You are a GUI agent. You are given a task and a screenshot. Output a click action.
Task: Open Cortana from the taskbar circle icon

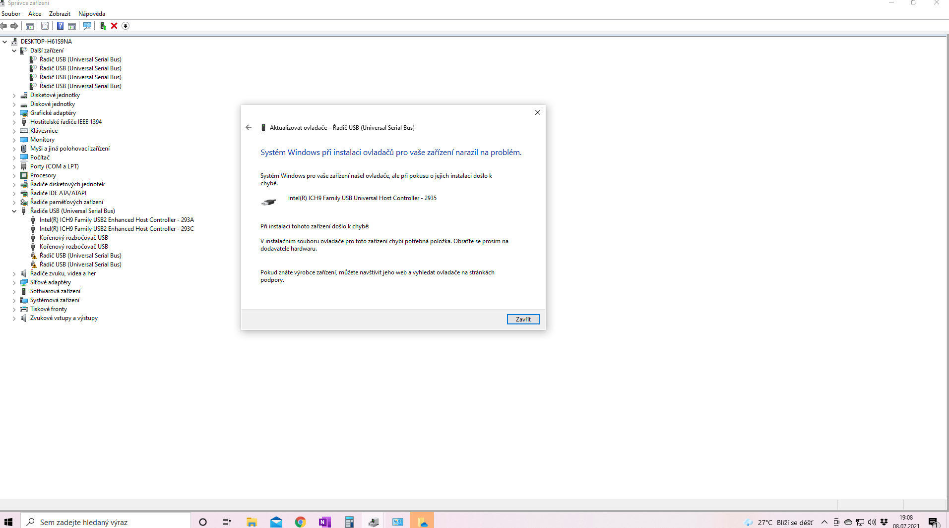click(x=203, y=522)
